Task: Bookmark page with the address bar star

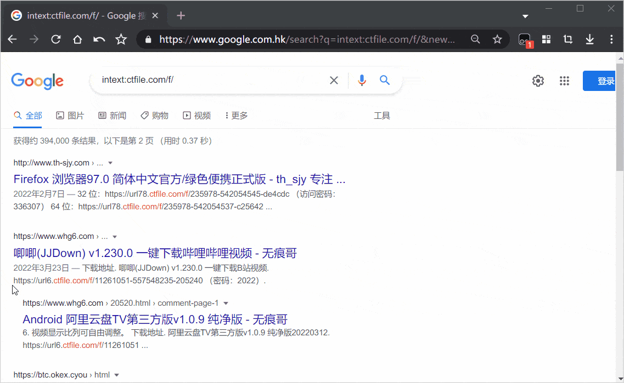Action: point(497,39)
